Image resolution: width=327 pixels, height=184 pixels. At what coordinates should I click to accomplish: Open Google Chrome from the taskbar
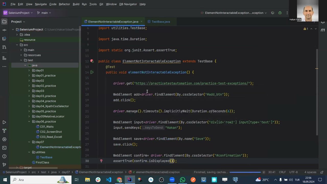(x=119, y=180)
